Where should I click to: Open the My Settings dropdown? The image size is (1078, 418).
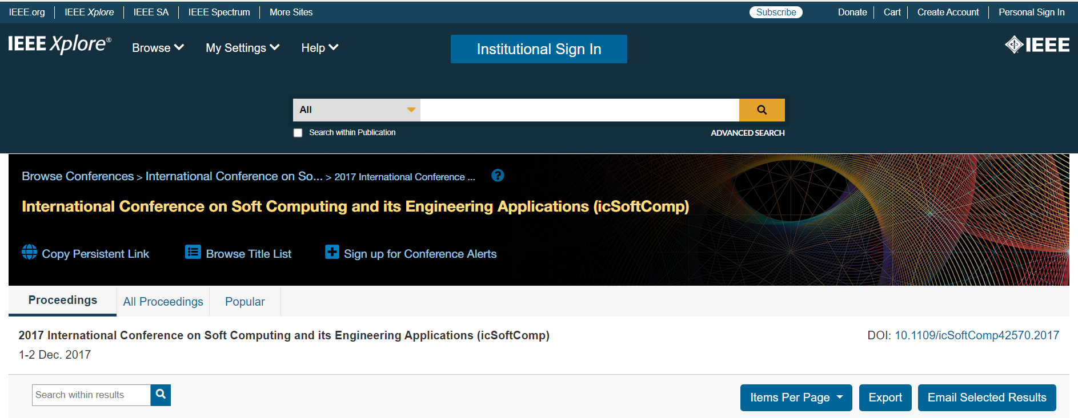(x=242, y=48)
